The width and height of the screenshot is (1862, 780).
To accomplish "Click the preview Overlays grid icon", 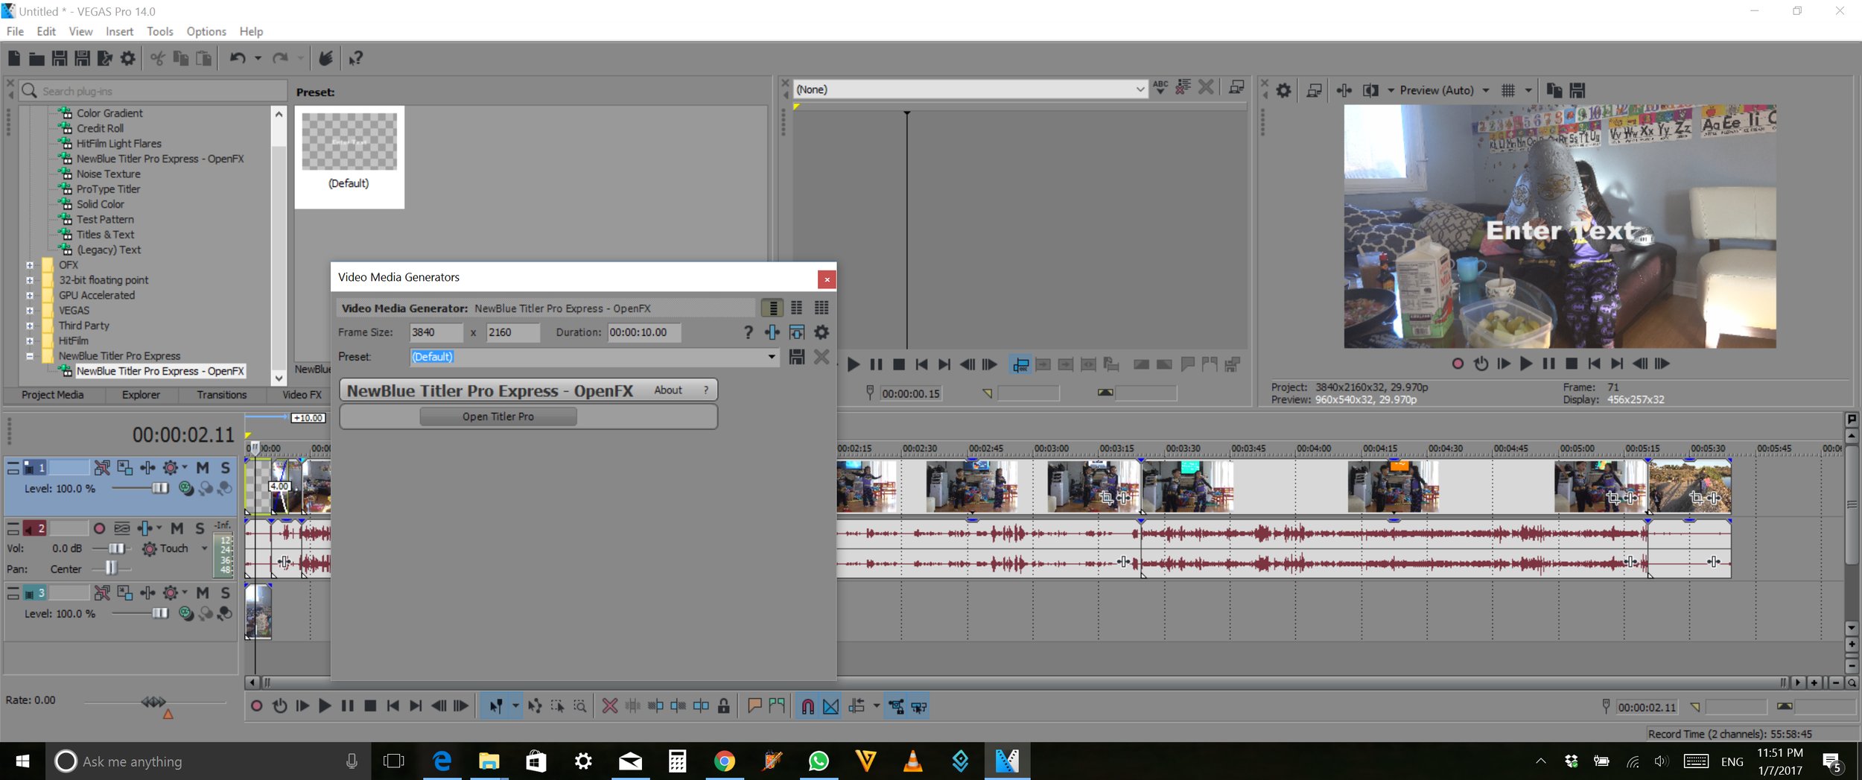I will click(1508, 90).
